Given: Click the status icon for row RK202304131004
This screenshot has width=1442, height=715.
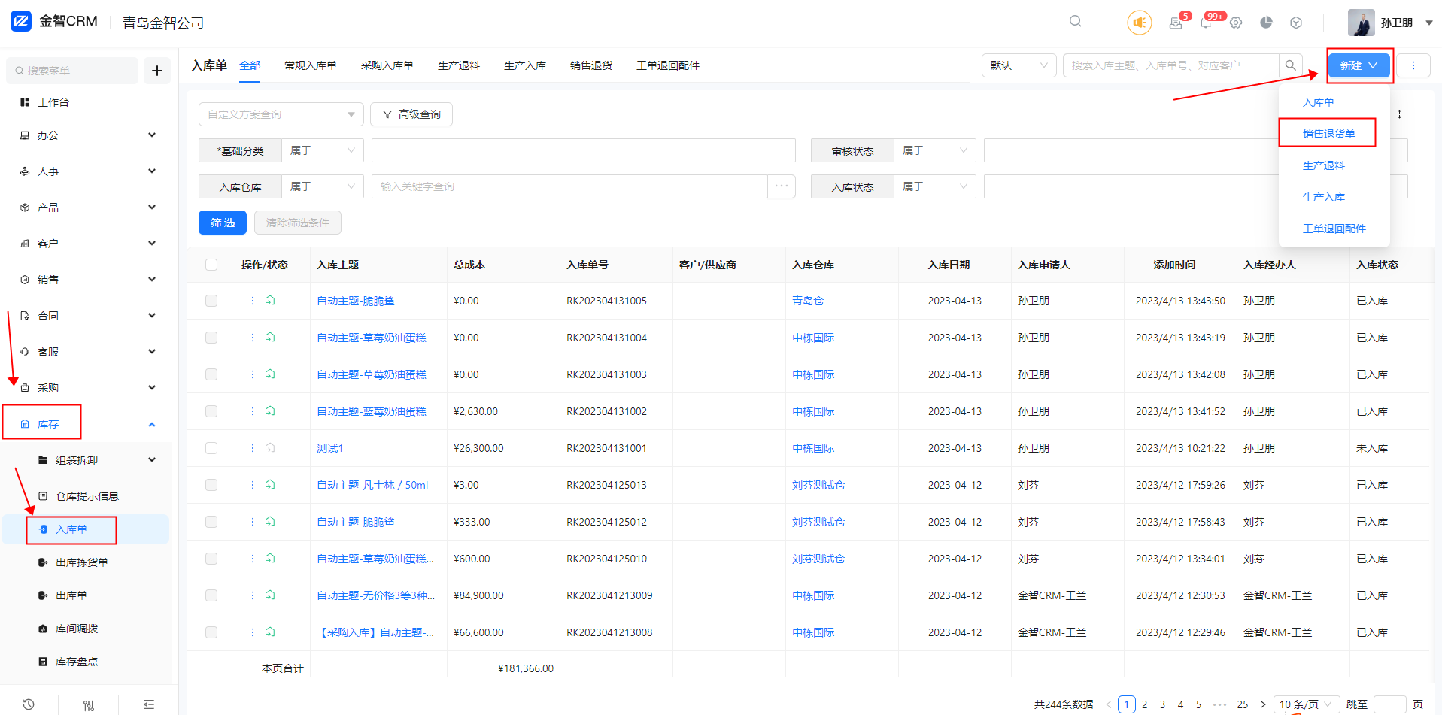Looking at the screenshot, I should (270, 338).
